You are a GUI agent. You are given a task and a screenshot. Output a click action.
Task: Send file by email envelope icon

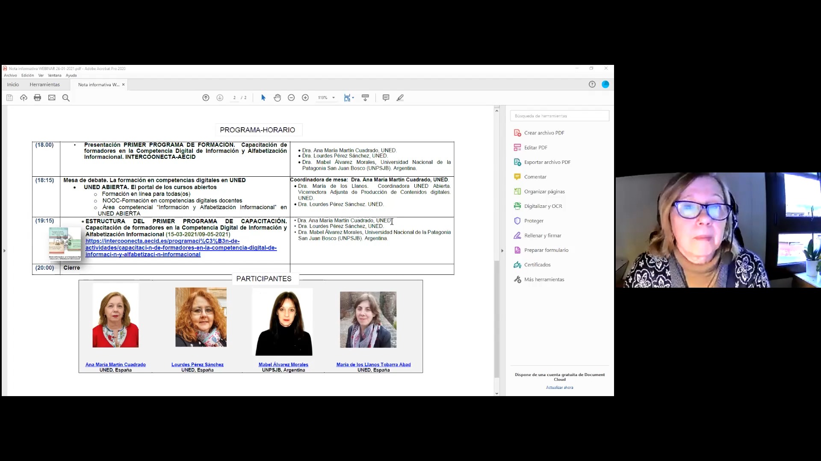click(x=52, y=98)
